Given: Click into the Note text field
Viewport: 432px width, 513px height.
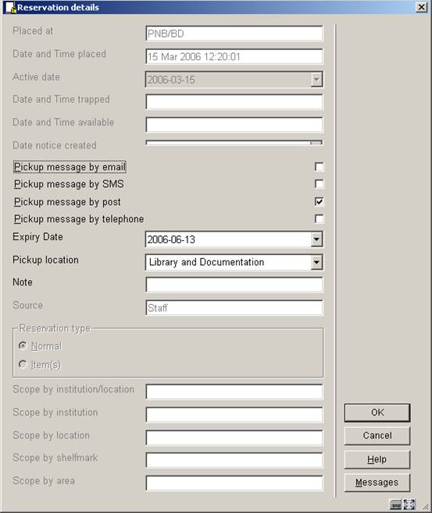Looking at the screenshot, I should point(234,285).
